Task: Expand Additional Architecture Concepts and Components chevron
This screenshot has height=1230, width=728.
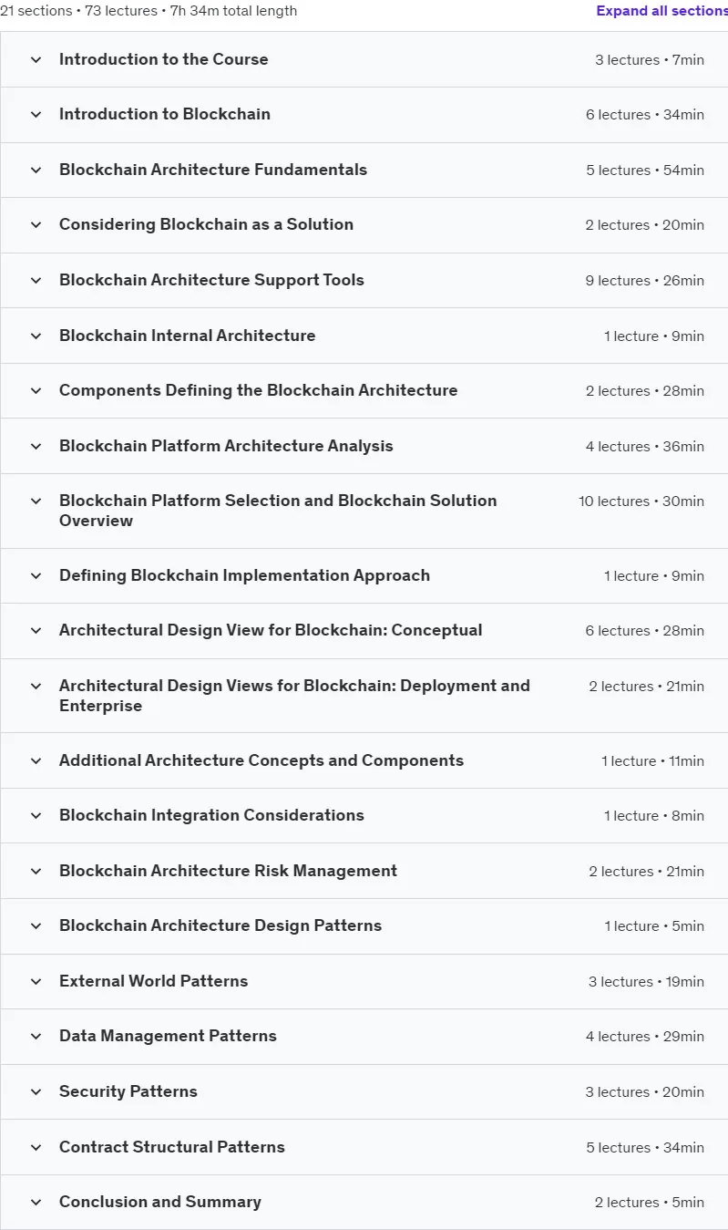Action: [x=36, y=760]
